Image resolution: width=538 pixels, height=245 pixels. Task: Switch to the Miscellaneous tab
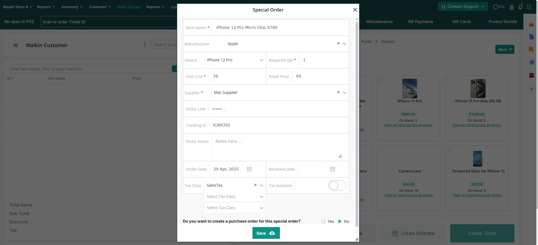379,22
